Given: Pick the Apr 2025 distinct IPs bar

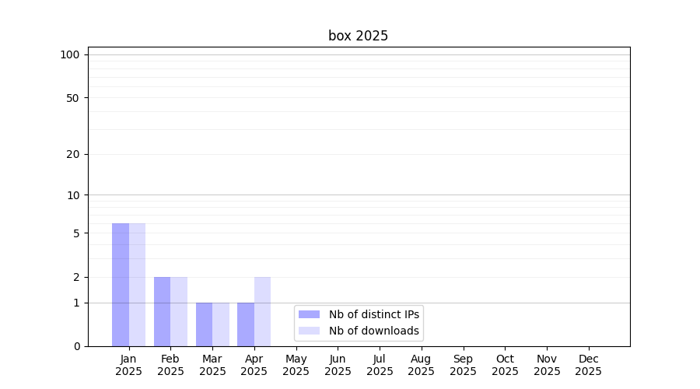Looking at the screenshot, I should click(x=246, y=324).
